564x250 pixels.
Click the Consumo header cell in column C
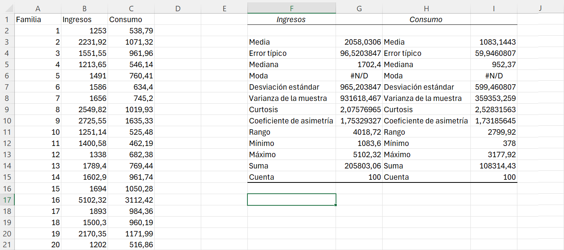tap(131, 19)
